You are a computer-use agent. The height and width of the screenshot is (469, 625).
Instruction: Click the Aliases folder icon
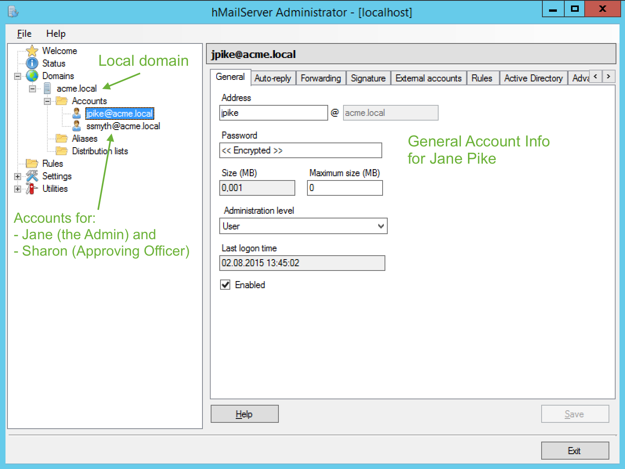(x=61, y=139)
